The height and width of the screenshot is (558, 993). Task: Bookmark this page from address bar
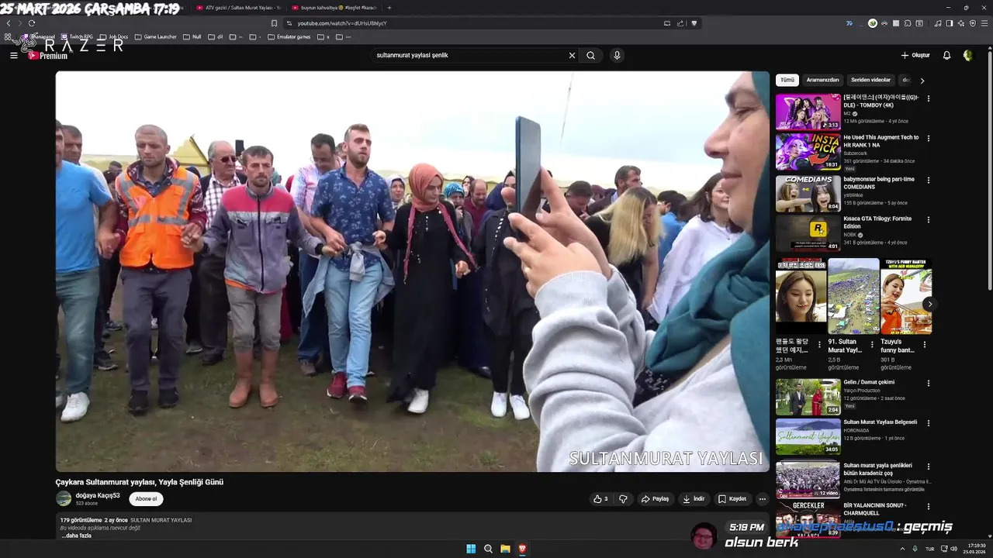click(x=274, y=23)
